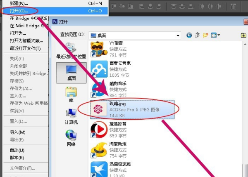Screen dimensions: 248x177
Task: Click the favorites folder star icon
Action: 243,35
